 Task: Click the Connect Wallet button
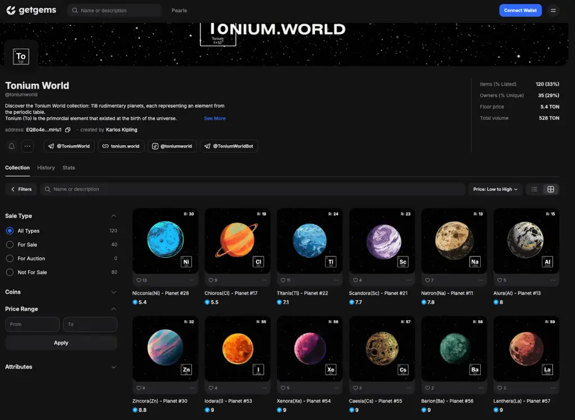[x=520, y=10]
